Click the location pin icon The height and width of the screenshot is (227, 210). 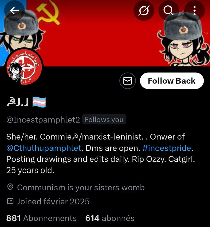10,187
